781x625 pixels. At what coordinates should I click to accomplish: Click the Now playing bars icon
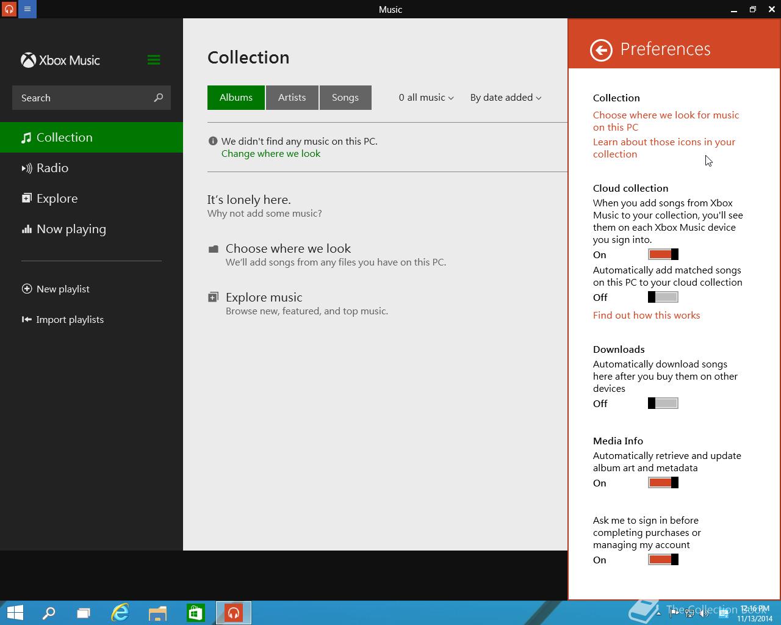[27, 229]
